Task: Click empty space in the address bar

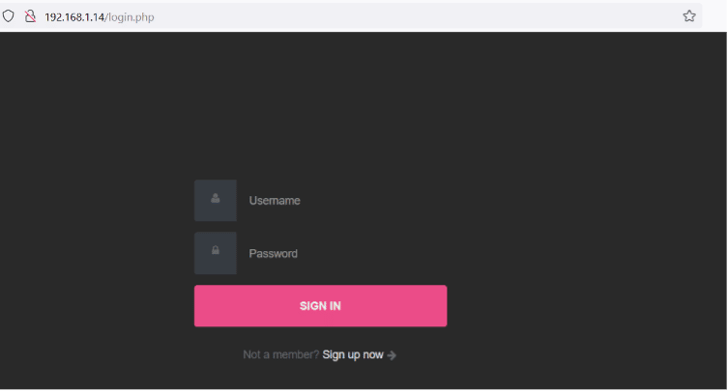Action: [406, 16]
